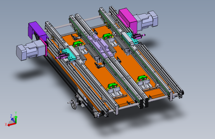Pick the violet belt guard cover
Screen dimensions: 215x139
coord(37,31)
